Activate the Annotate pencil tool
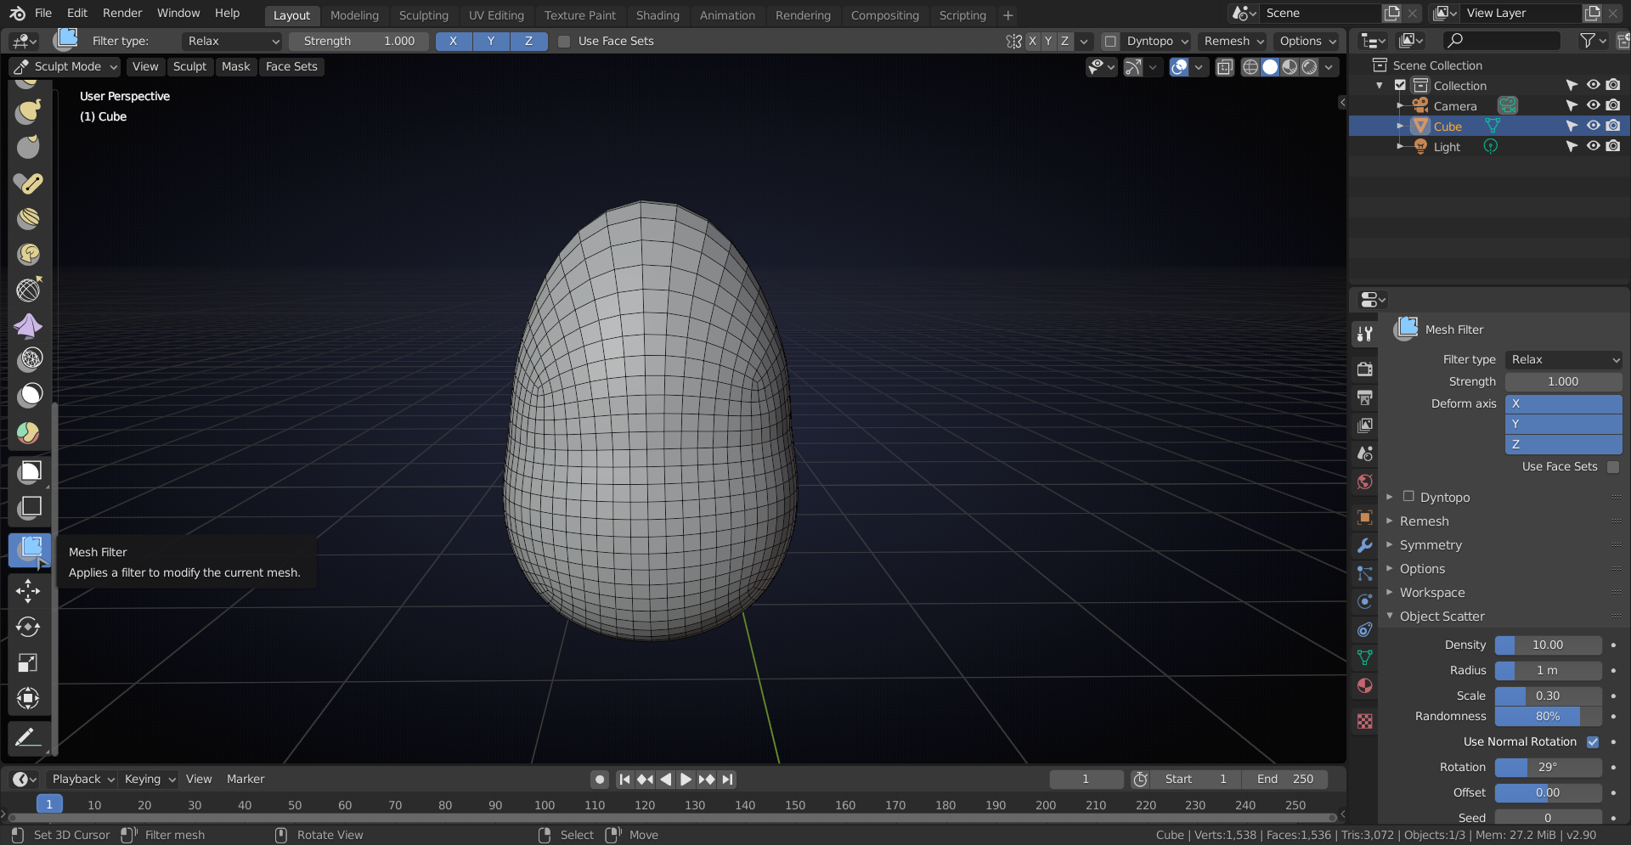This screenshot has width=1631, height=845. (28, 737)
